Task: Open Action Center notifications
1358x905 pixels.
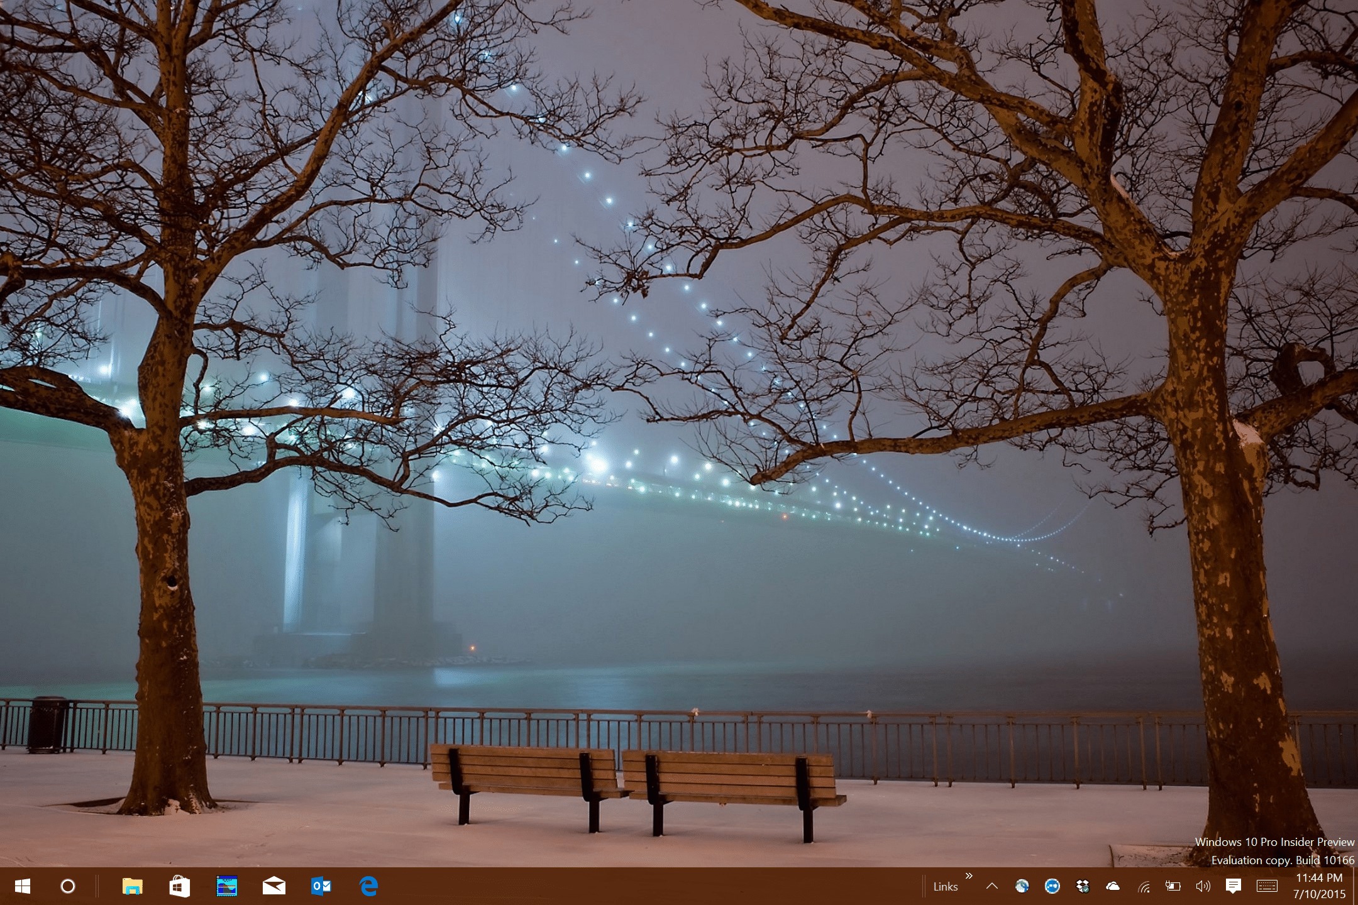Action: click(1234, 886)
